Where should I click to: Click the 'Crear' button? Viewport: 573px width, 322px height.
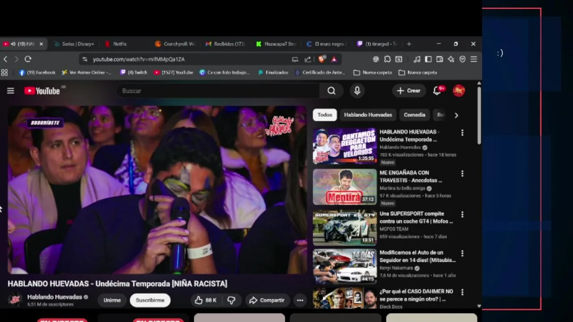[409, 91]
